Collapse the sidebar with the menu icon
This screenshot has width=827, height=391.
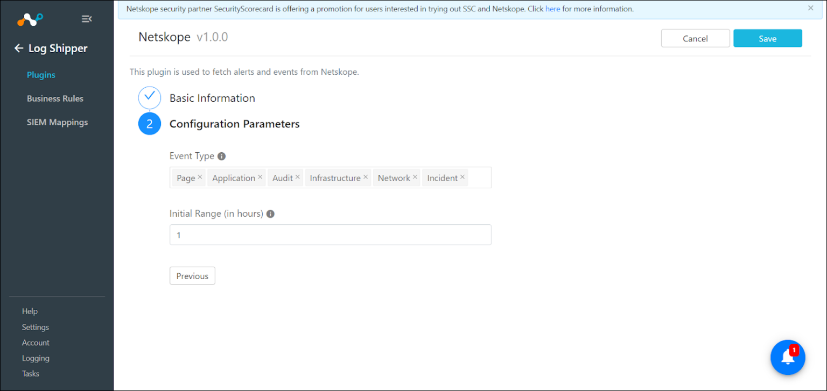point(87,18)
